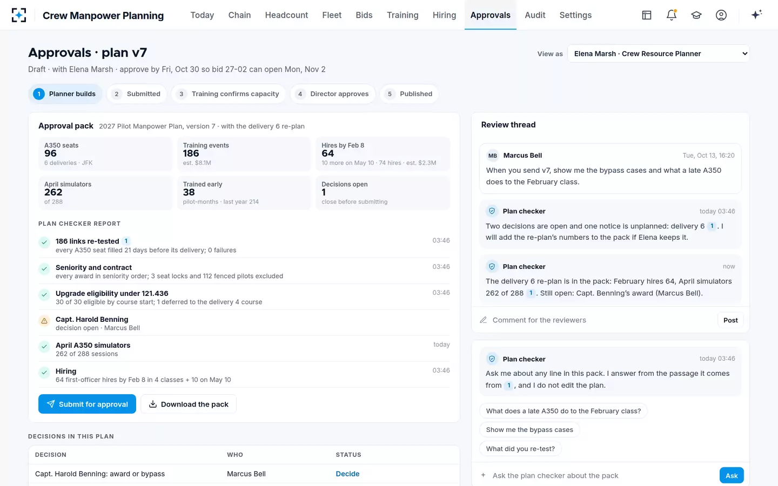
Task: Select the 'What did you re-test?' suggestion
Action: (x=520, y=449)
